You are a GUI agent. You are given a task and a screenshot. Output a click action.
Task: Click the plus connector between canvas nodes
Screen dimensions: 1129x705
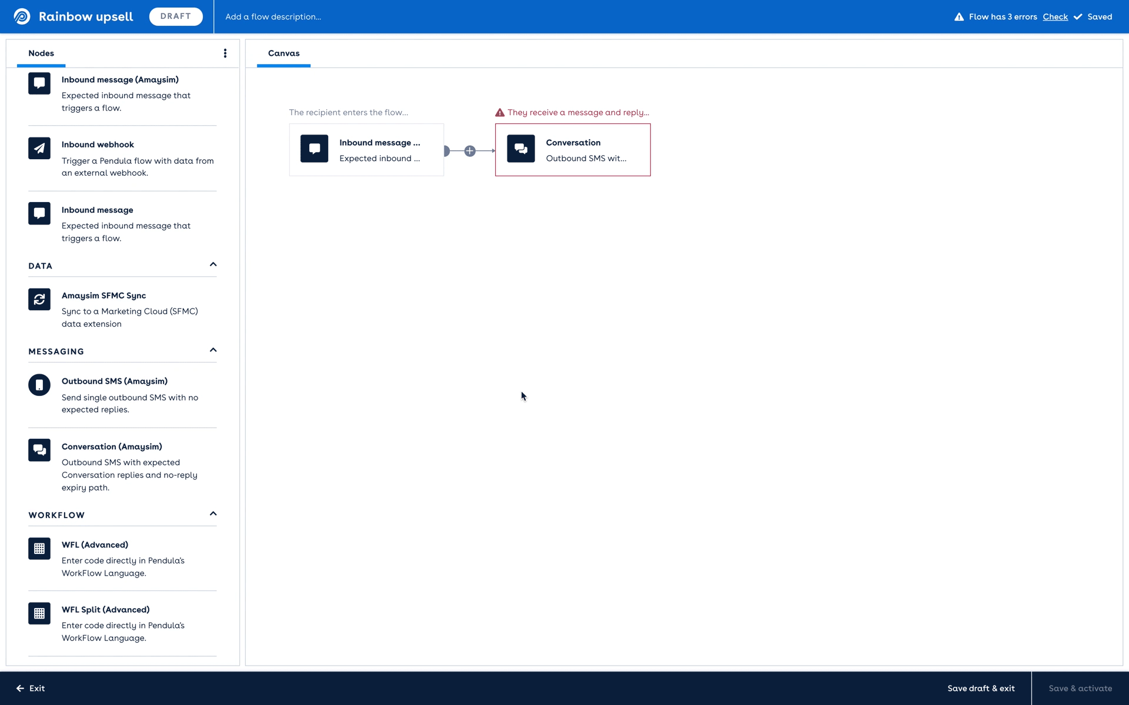tap(470, 151)
